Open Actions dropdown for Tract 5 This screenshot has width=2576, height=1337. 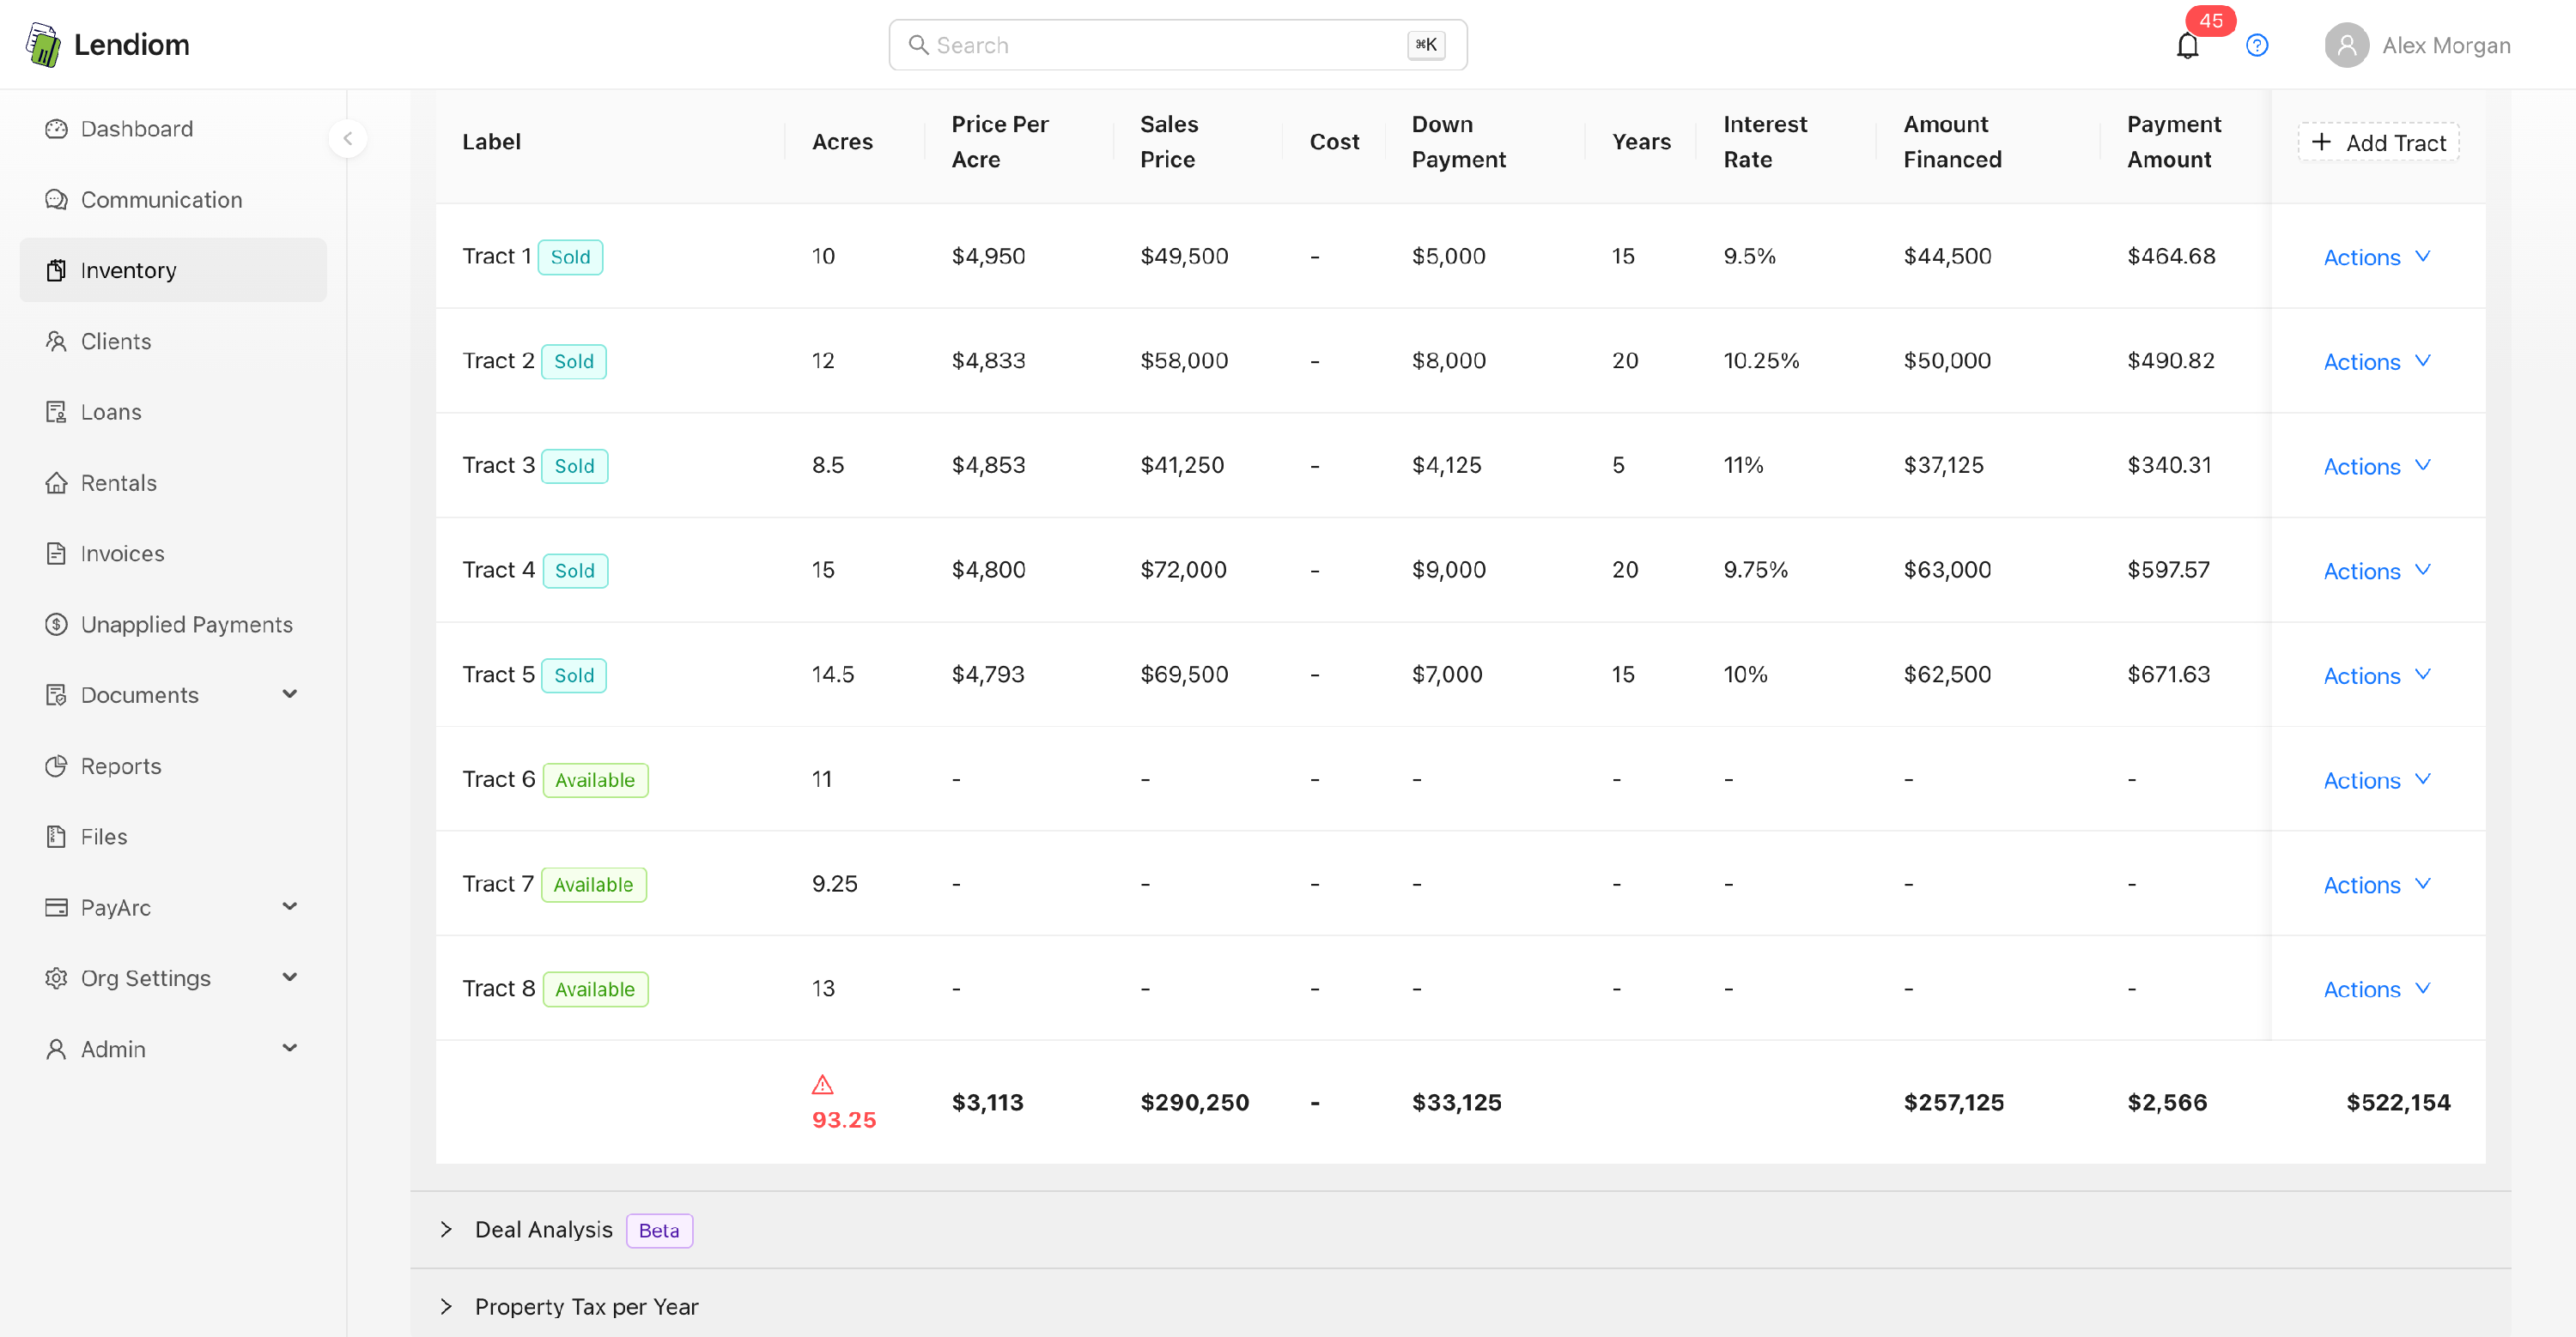coord(2376,675)
